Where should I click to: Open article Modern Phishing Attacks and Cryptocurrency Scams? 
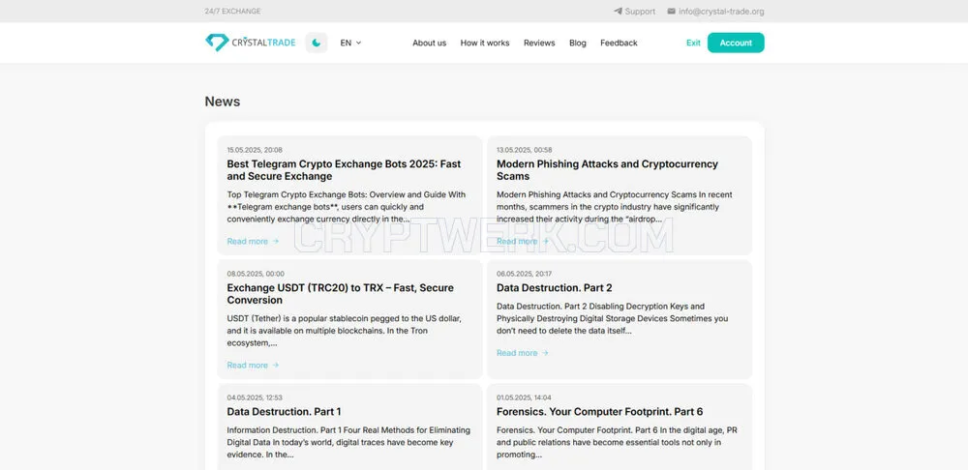pos(608,170)
